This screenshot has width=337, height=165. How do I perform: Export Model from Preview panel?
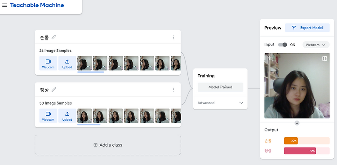[x=307, y=28]
